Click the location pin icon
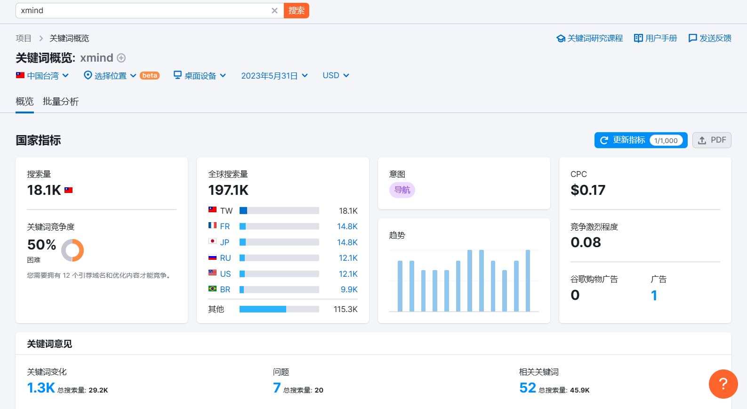Screen dimensions: 747x409 tap(88, 75)
